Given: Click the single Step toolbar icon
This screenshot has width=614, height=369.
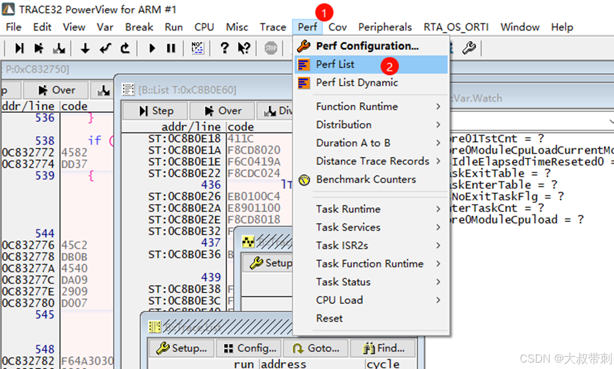Looking at the screenshot, I should [x=19, y=48].
